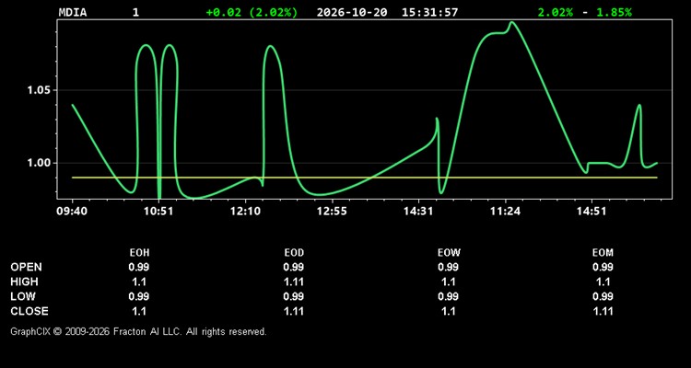Select the LOW value in EOW column
Image resolution: width=691 pixels, height=368 pixels.
click(x=449, y=296)
